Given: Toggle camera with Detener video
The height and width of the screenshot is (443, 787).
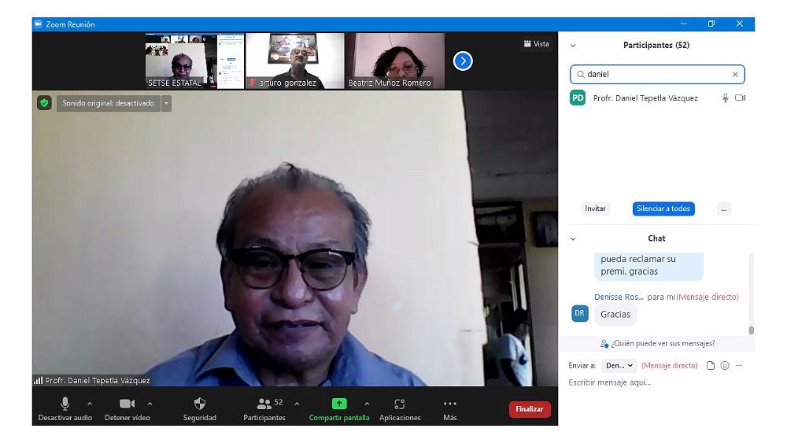Looking at the screenshot, I should 127,404.
